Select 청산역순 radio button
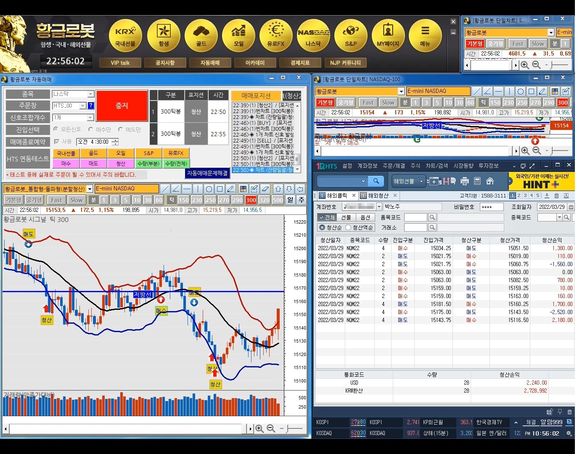Viewport: 577px width, 454px height. 348,227
